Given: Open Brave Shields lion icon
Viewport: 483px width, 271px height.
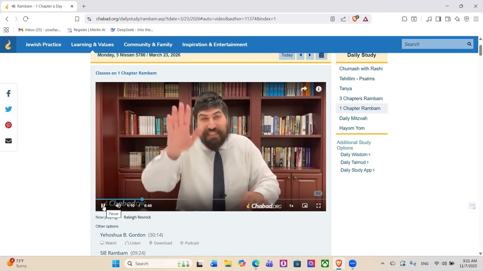Looking at the screenshot, I should tap(355, 18).
